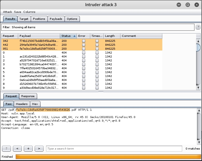202x161 pixels.
Task: Click the search help '?' button
Action: coord(6,148)
